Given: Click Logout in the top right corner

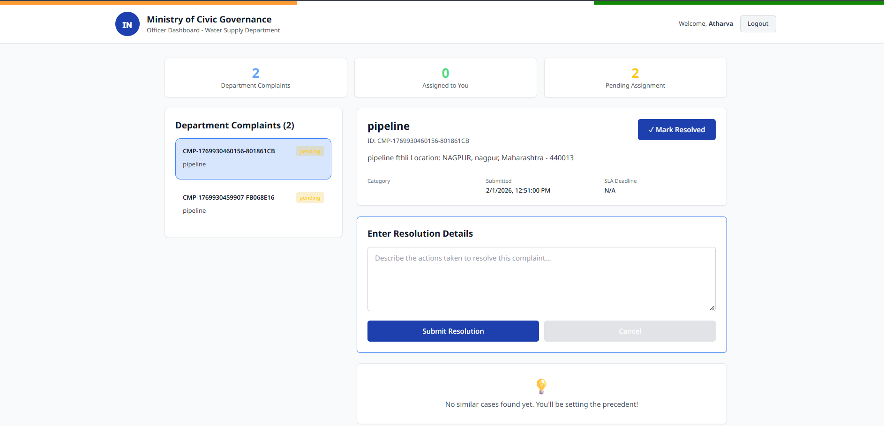Looking at the screenshot, I should [x=757, y=23].
